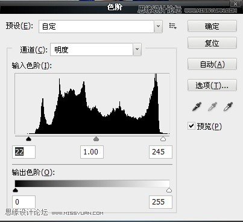Grab the black output level slider

pyautogui.click(x=15, y=190)
